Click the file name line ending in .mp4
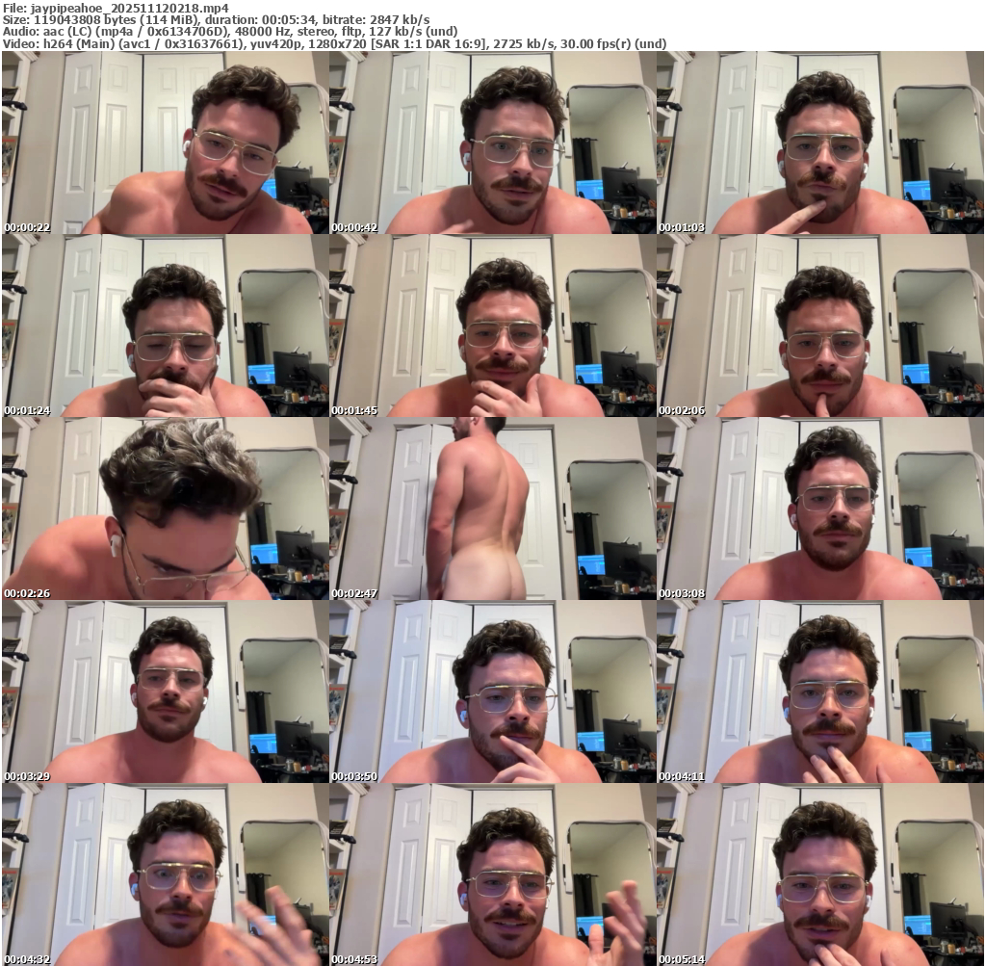The height and width of the screenshot is (966, 986). (116, 8)
